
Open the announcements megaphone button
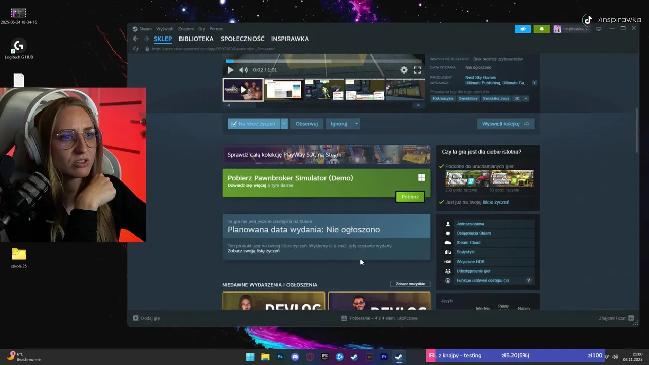click(523, 29)
